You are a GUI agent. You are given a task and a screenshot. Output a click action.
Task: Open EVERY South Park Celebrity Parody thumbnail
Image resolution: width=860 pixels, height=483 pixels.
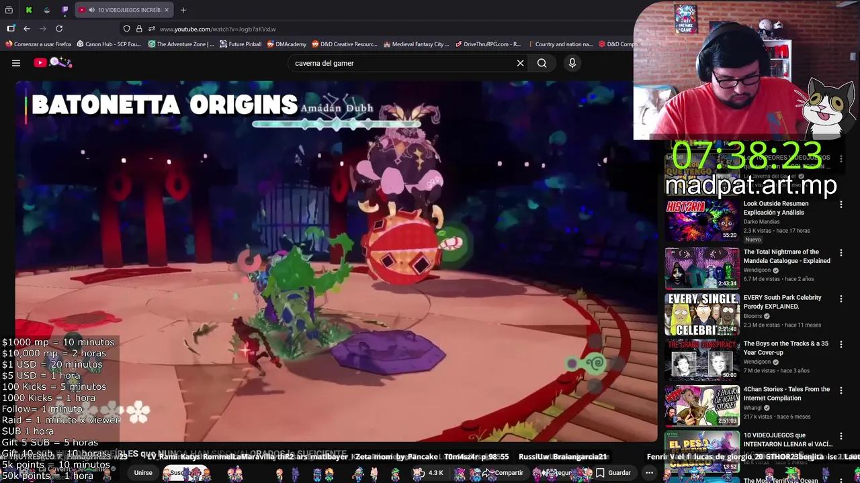click(701, 314)
